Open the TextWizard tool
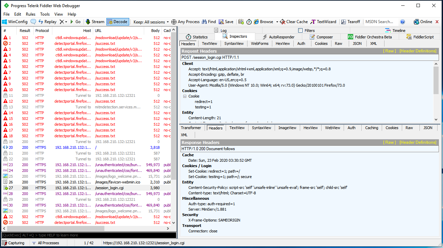The image size is (443, 248). click(x=323, y=22)
